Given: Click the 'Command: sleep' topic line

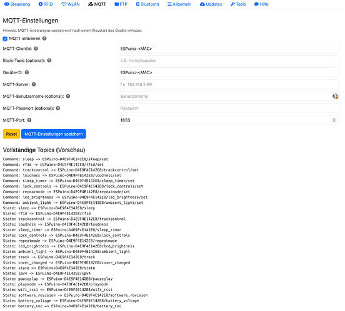Looking at the screenshot, I should pos(56,159).
